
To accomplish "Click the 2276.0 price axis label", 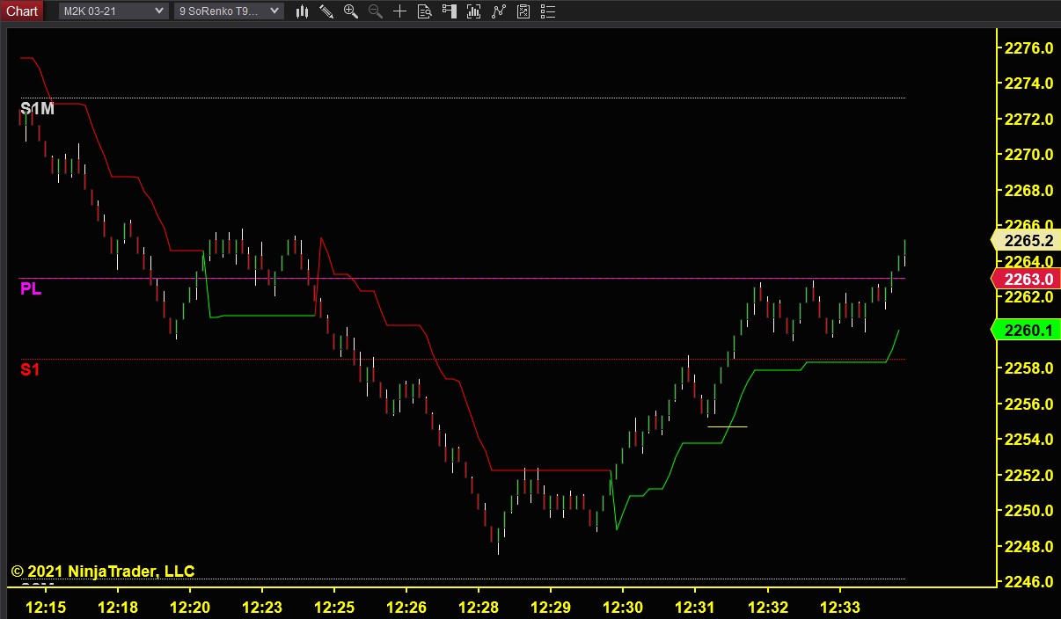I will point(1028,47).
